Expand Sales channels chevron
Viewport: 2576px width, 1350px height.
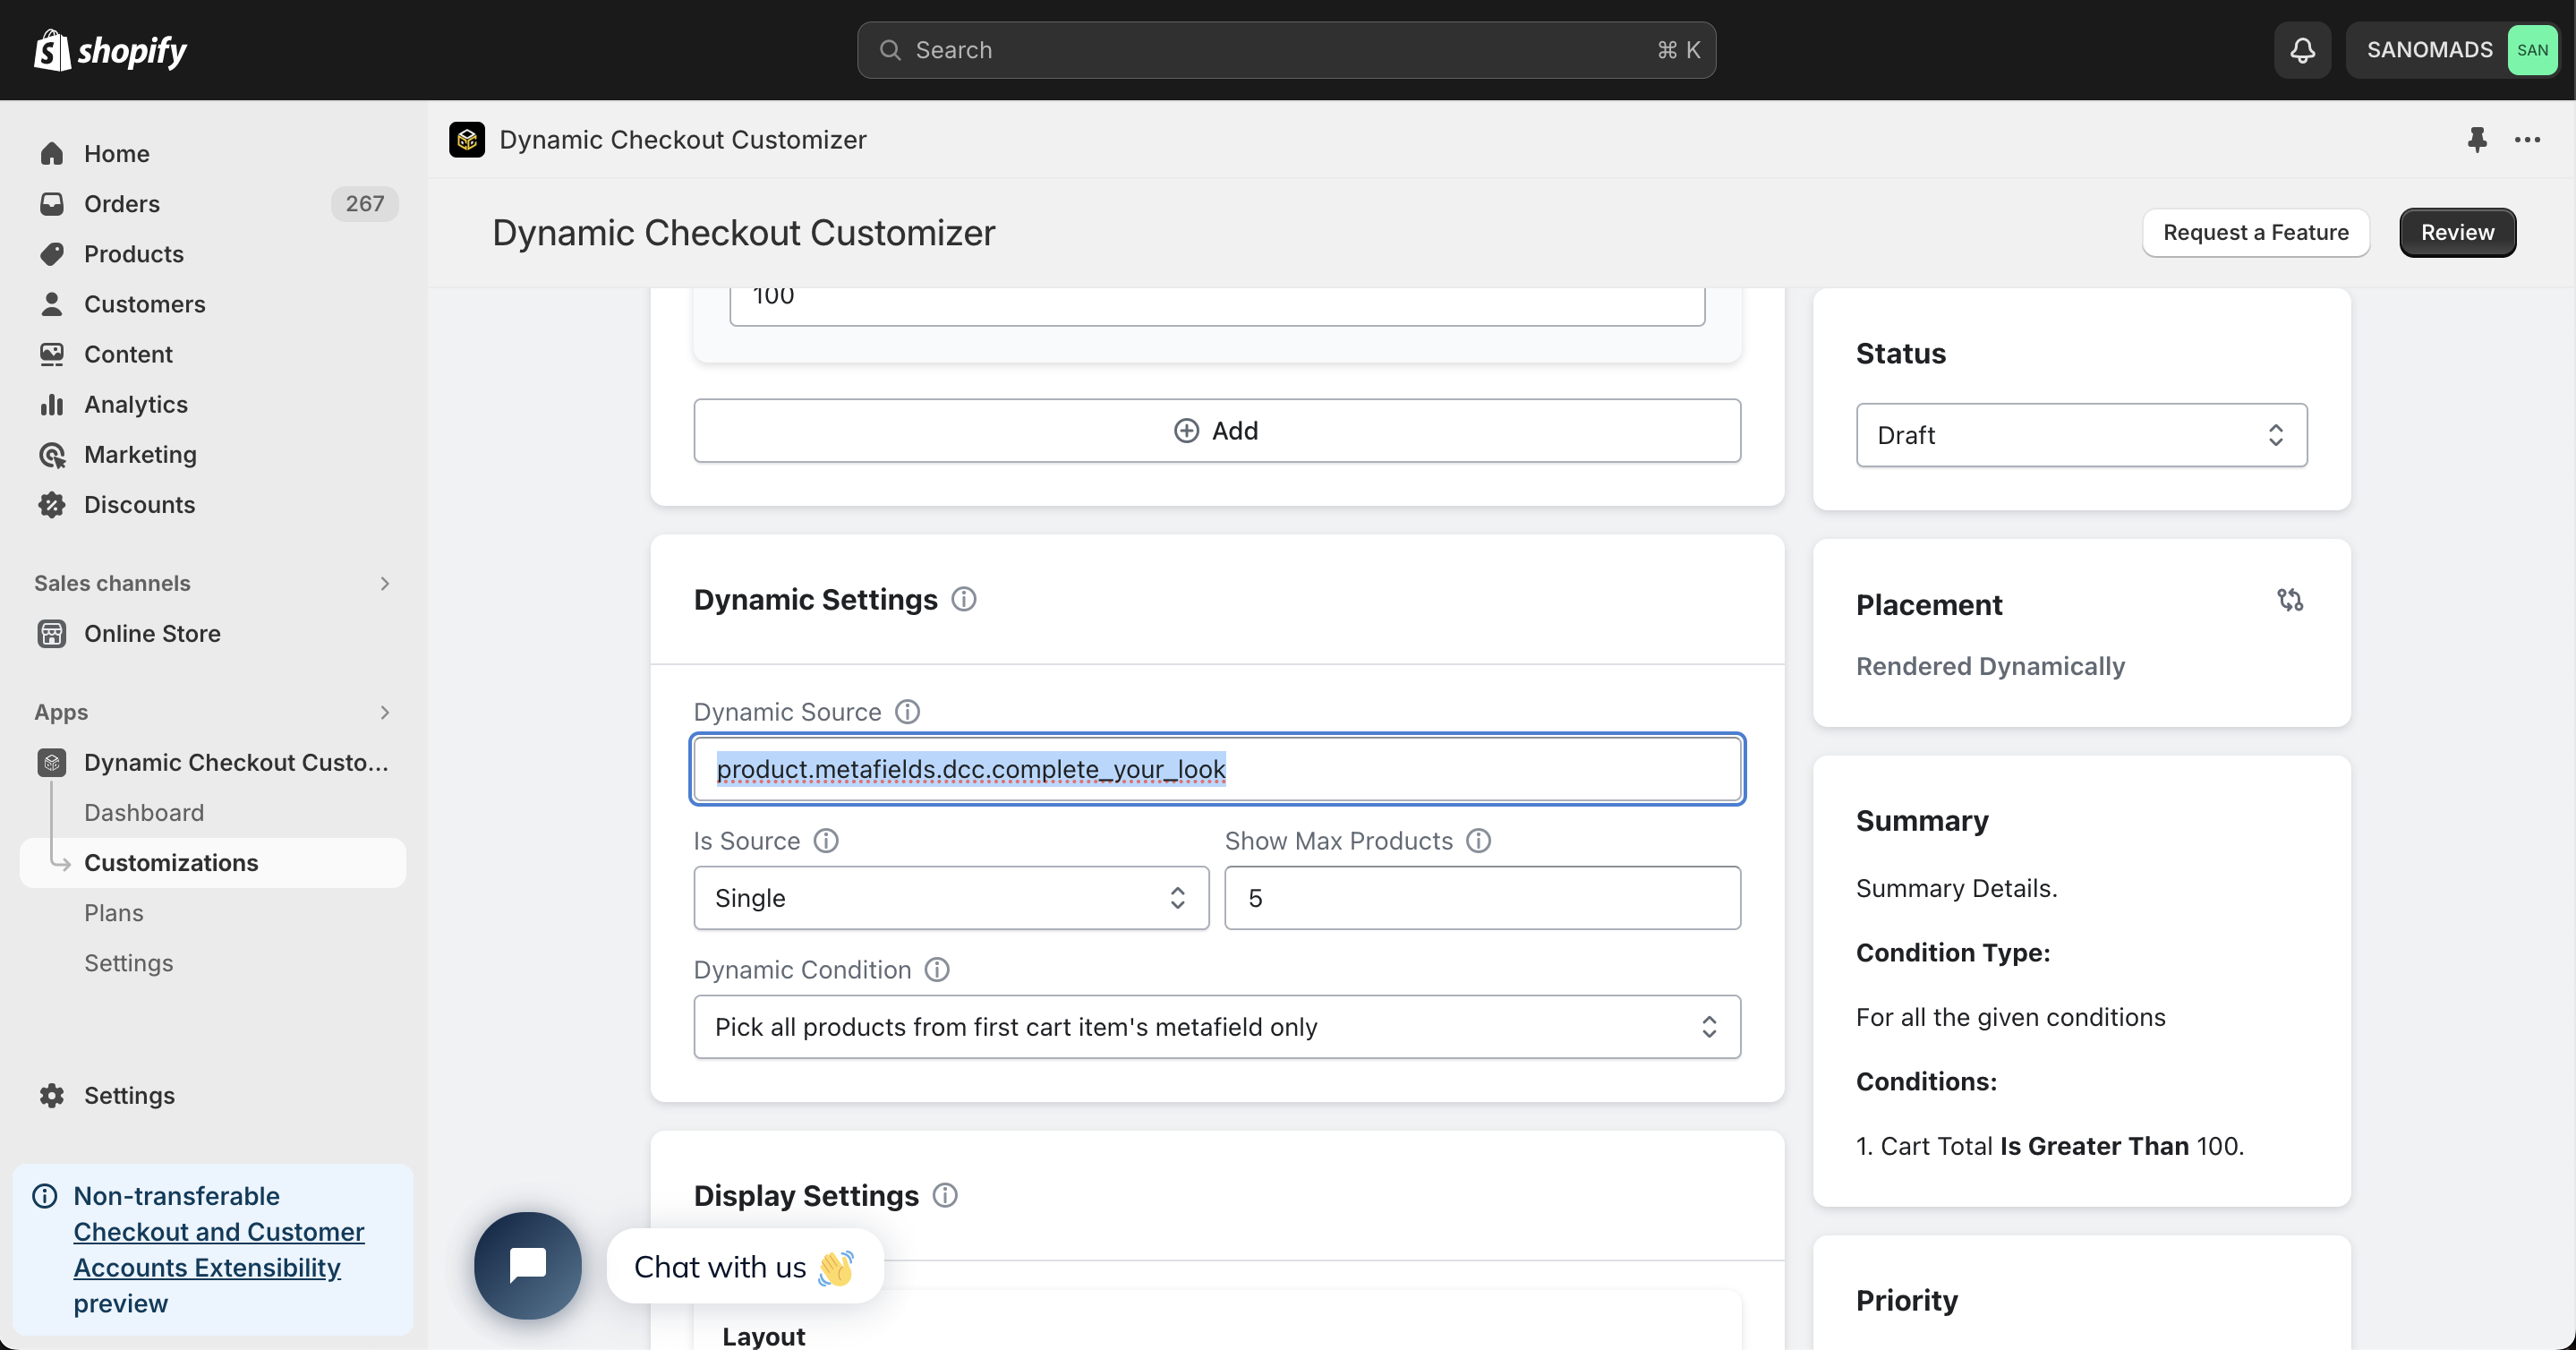[385, 583]
